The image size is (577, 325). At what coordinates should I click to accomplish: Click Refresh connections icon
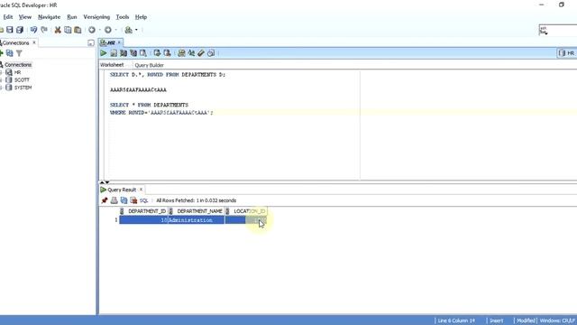(10, 53)
